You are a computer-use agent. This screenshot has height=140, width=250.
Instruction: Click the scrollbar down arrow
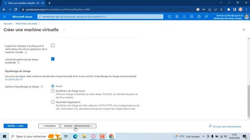click(x=248, y=118)
